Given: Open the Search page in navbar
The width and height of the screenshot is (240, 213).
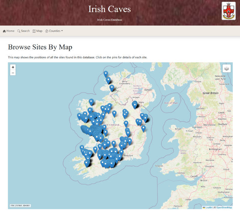Looking at the screenshot, I should pos(23,31).
